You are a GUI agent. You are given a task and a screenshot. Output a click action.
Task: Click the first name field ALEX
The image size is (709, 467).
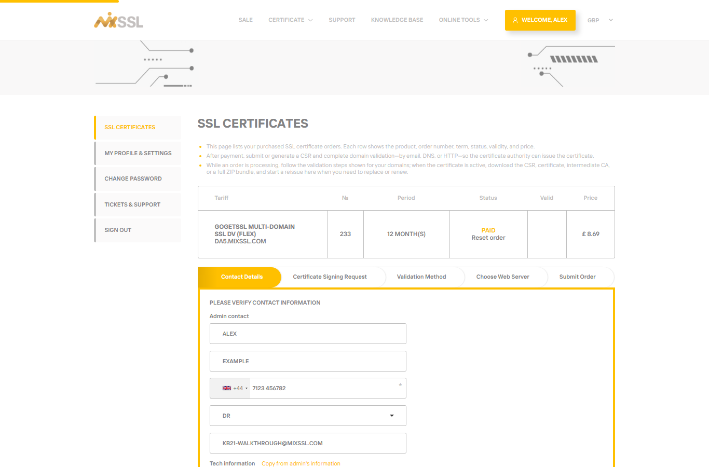308,334
